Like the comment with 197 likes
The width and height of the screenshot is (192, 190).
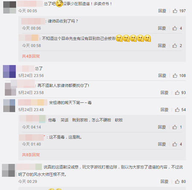175,11
